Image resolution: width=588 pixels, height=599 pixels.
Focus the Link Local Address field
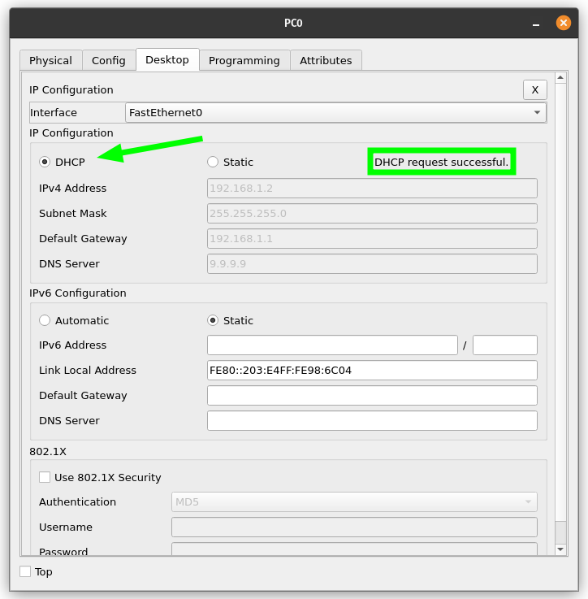[x=372, y=371]
